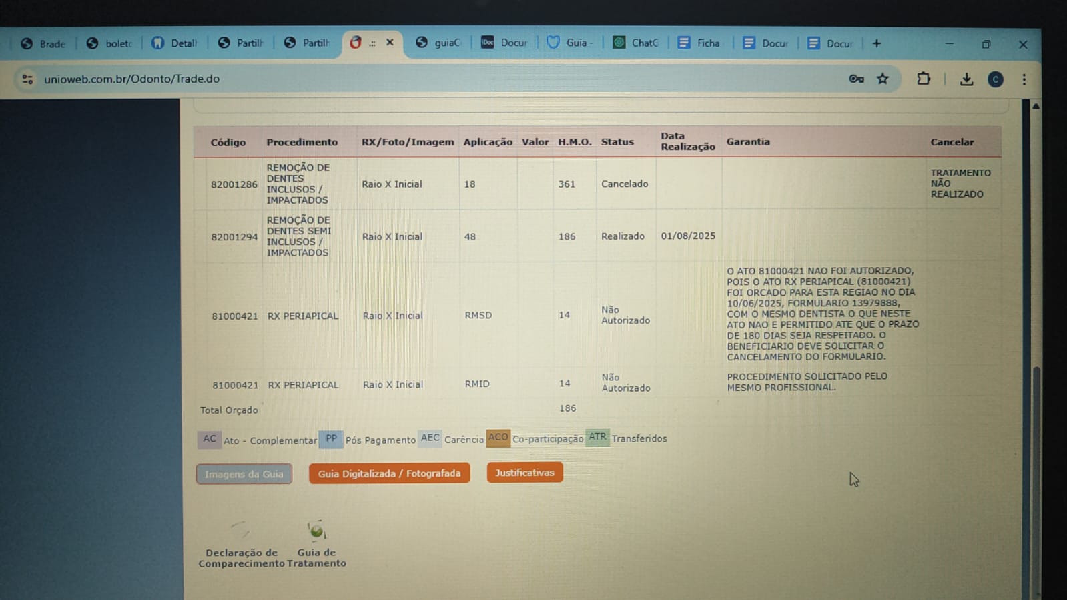This screenshot has width=1067, height=600.
Task: Click the ACO Co-participação legend badge
Action: (498, 438)
